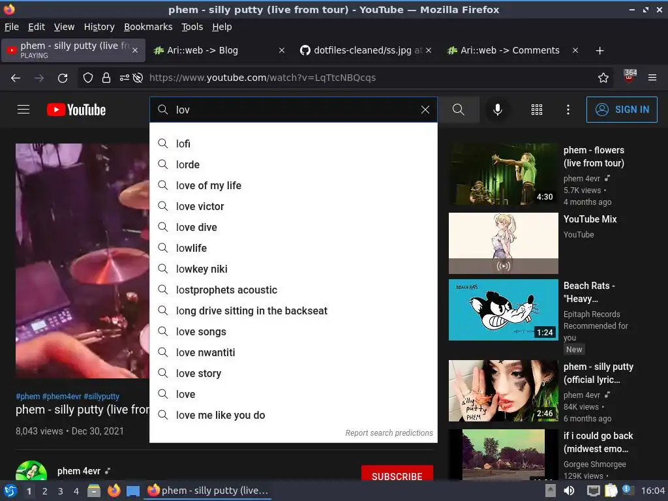Open volume control in system tray
The width and height of the screenshot is (668, 501).
569,491
